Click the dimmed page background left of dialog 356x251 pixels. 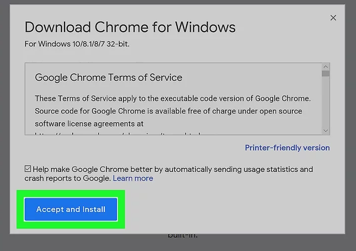click(x=5, y=125)
